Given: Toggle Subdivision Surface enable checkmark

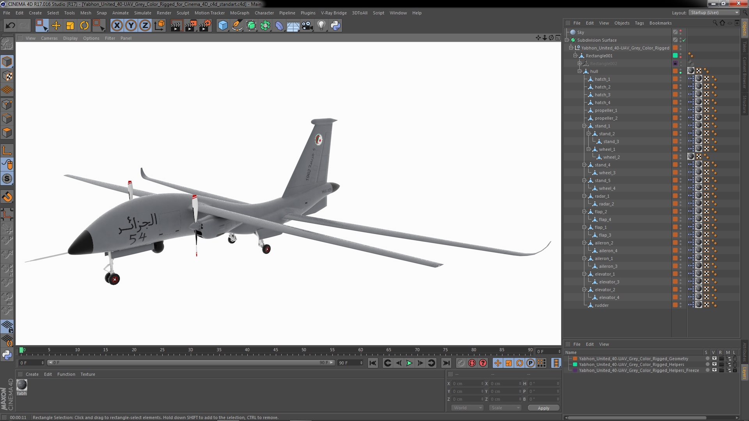Looking at the screenshot, I should (x=684, y=40).
